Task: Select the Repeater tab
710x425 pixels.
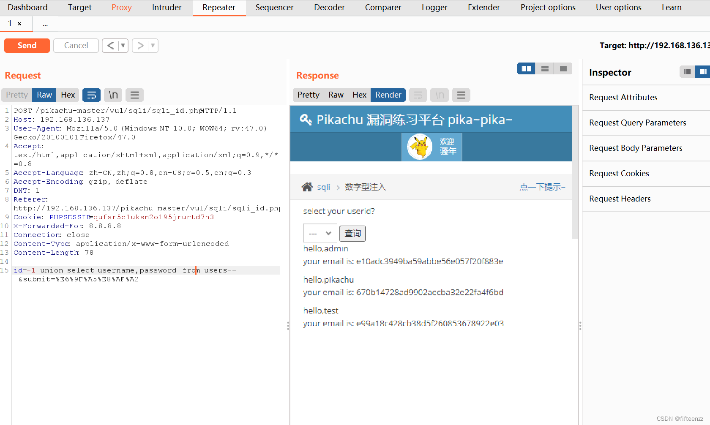Action: click(x=219, y=8)
